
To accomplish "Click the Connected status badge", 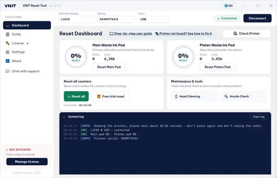I will (x=227, y=18).
